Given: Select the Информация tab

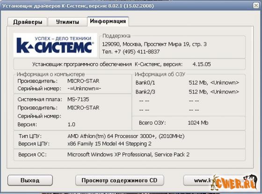Looking at the screenshot, I should tap(108, 21).
